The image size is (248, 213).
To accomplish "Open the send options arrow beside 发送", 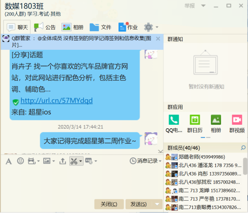I will click(157, 204).
